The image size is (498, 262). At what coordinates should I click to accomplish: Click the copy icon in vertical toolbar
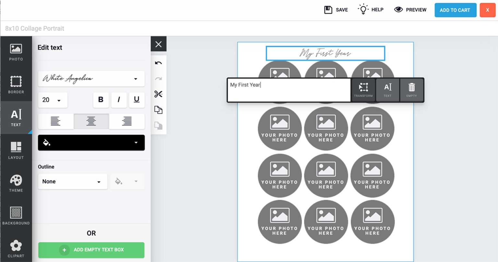pos(158,110)
